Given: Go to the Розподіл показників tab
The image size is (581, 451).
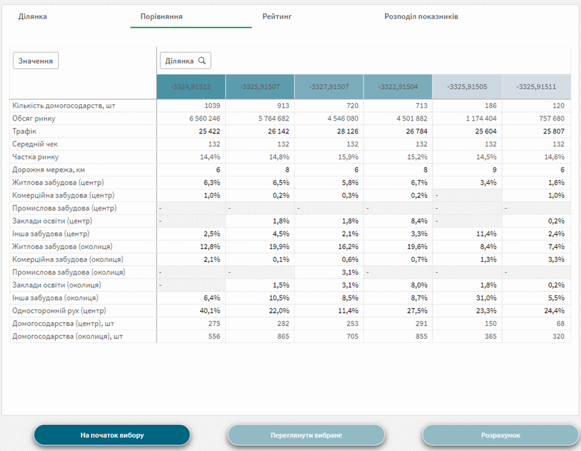Looking at the screenshot, I should [x=421, y=16].
